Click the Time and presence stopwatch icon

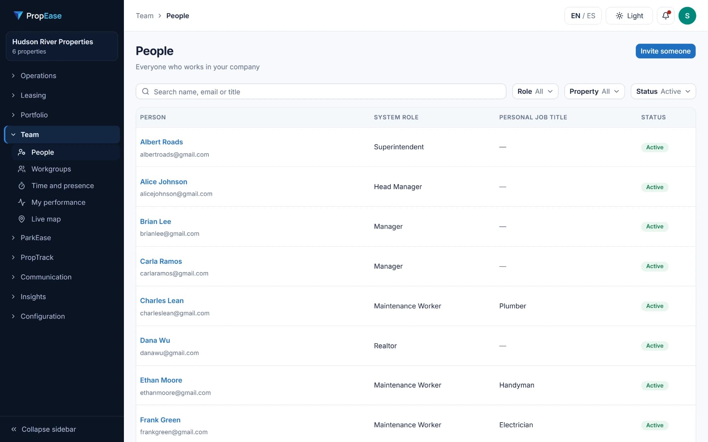pos(22,186)
